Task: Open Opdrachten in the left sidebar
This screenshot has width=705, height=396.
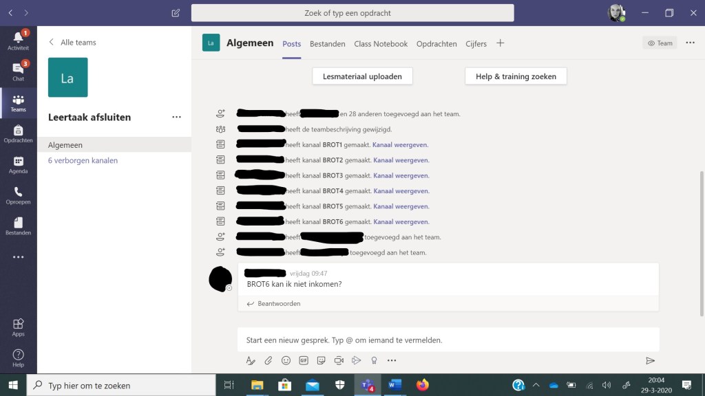Action: point(18,133)
